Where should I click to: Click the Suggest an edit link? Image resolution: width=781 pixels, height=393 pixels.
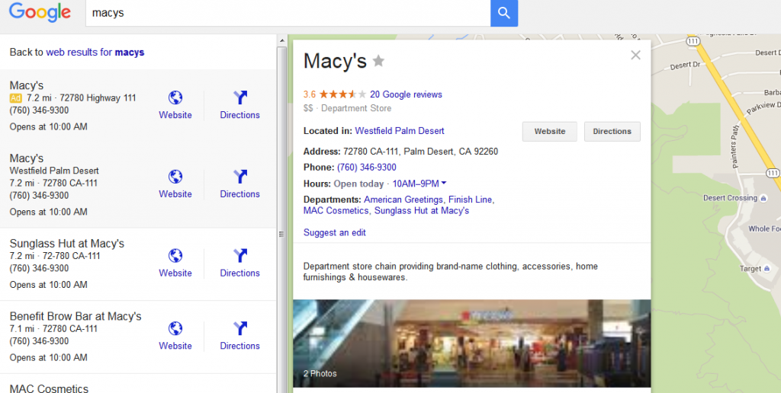pos(334,232)
